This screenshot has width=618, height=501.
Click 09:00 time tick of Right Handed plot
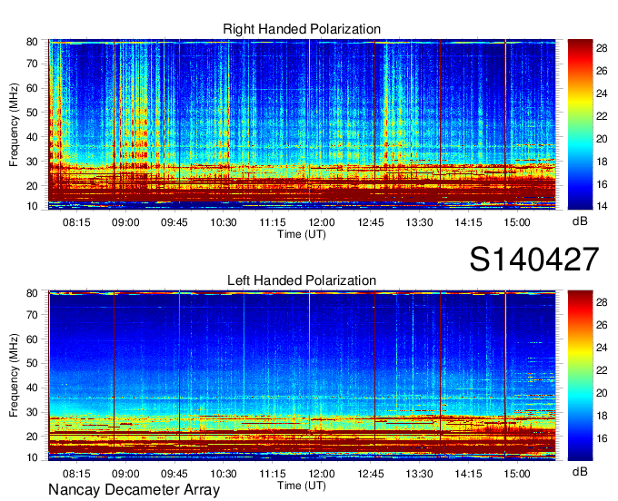tap(125, 222)
